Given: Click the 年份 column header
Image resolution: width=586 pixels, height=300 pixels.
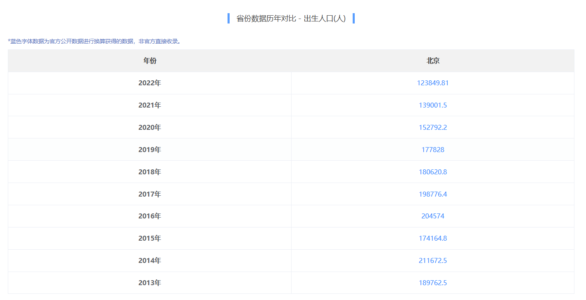Looking at the screenshot, I should pyautogui.click(x=150, y=61).
